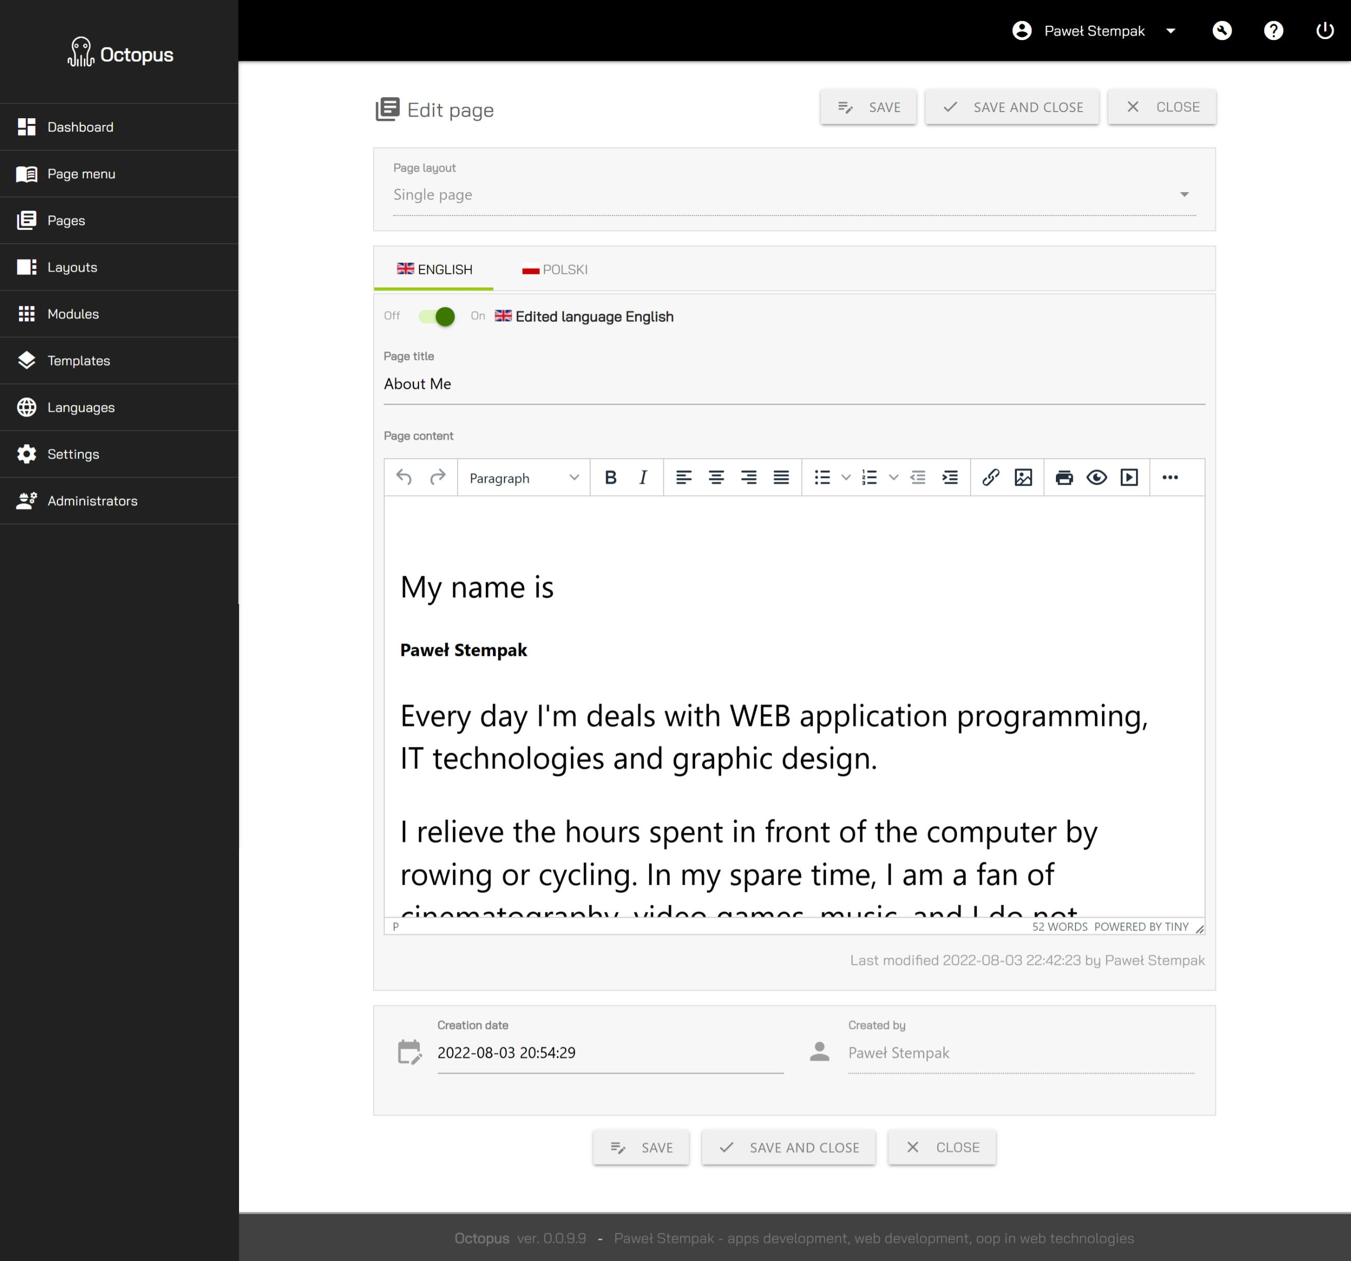
Task: Log out with the power icon
Action: (1325, 30)
